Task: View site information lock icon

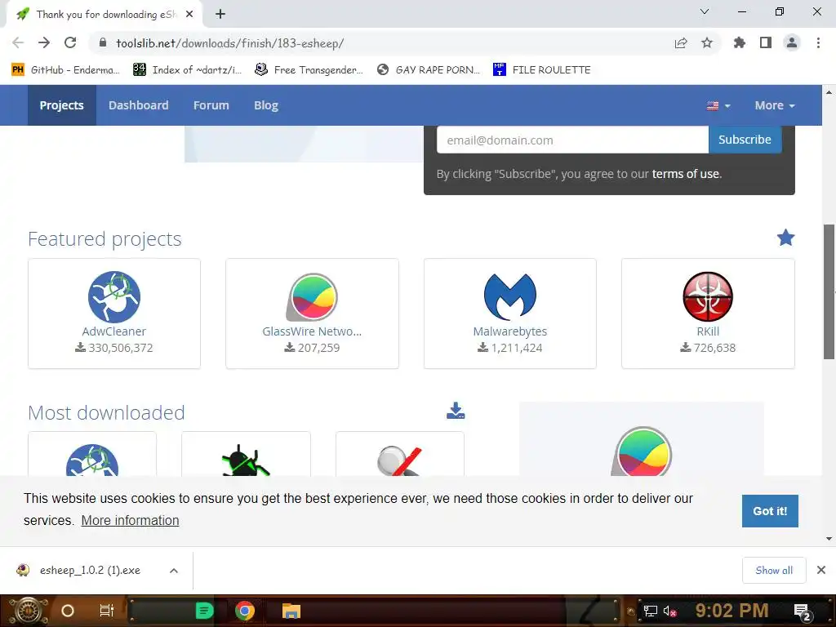Action: [103, 43]
